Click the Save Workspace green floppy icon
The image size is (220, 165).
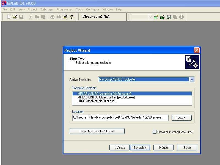click(x=169, y=17)
